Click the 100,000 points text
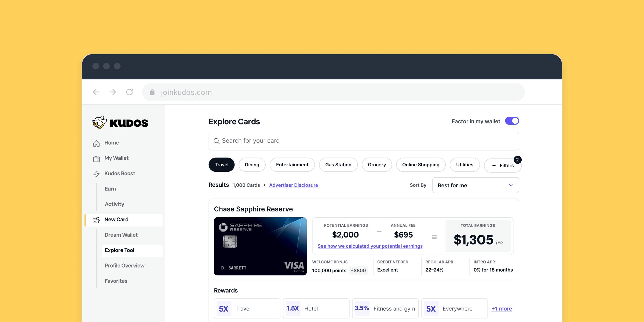 click(329, 270)
